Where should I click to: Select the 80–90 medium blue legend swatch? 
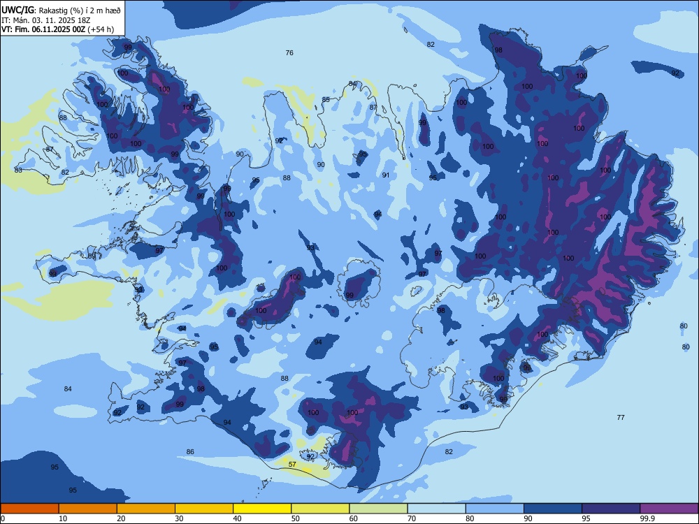tap(495, 509)
